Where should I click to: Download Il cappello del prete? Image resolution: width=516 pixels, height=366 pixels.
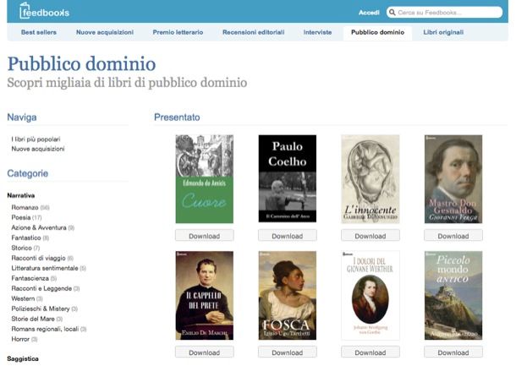(x=205, y=352)
